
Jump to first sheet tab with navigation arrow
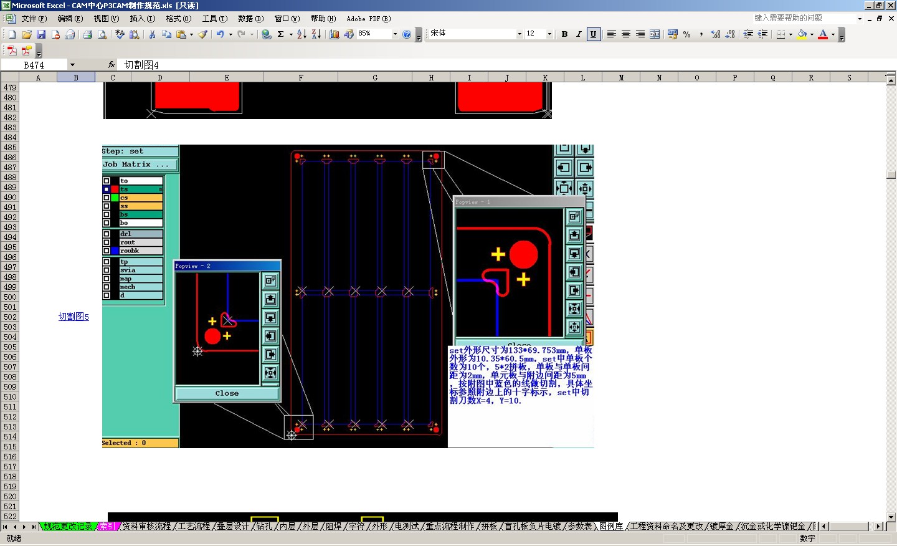tap(6, 527)
